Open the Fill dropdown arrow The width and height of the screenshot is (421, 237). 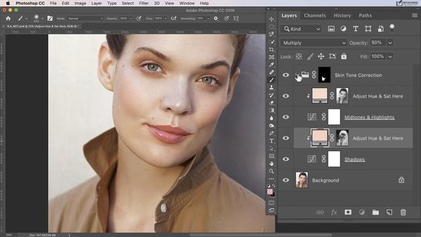(390, 57)
